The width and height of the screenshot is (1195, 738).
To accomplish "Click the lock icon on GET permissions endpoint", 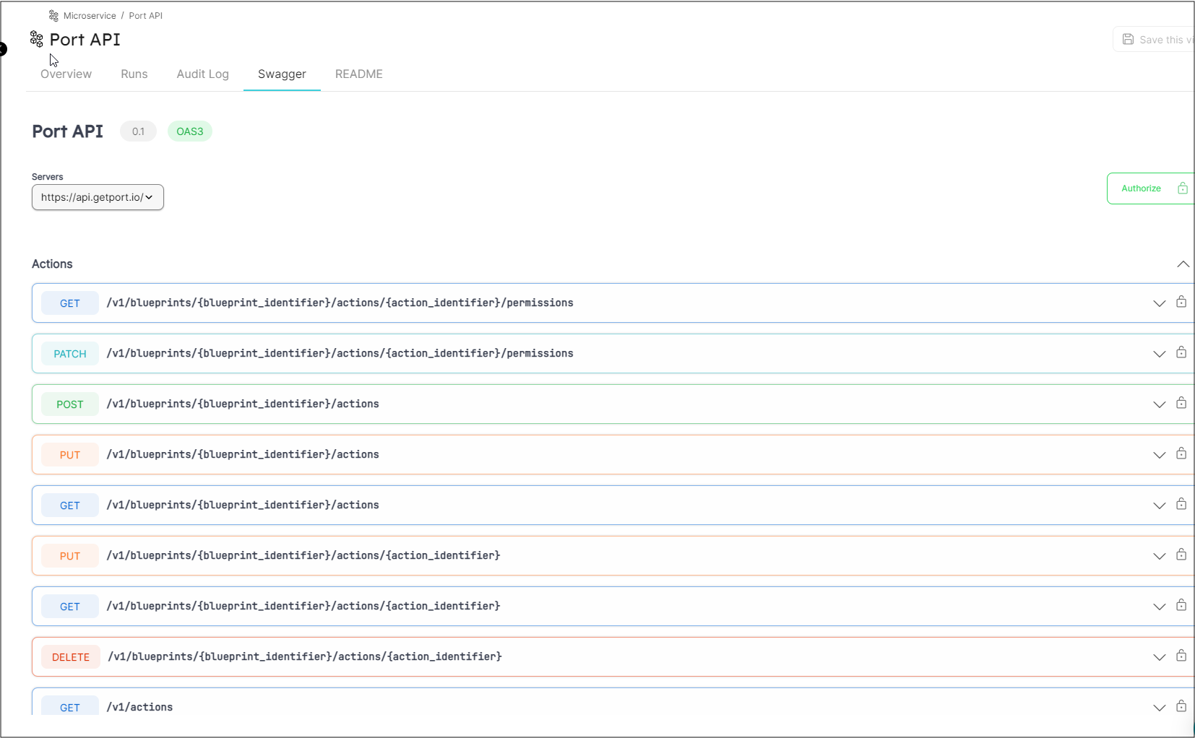I will pyautogui.click(x=1182, y=303).
